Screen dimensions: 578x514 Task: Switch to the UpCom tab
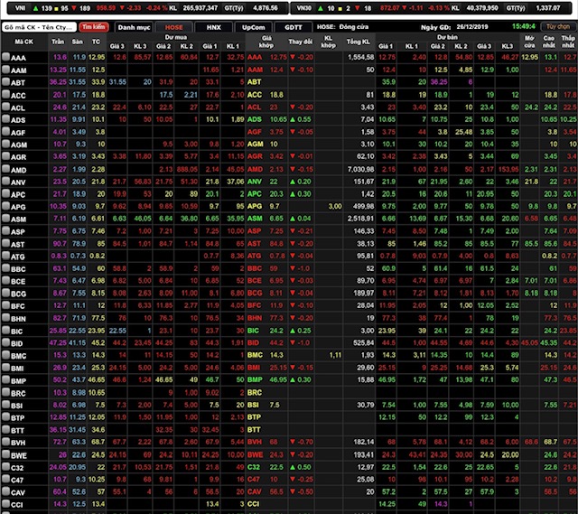pyautogui.click(x=255, y=27)
